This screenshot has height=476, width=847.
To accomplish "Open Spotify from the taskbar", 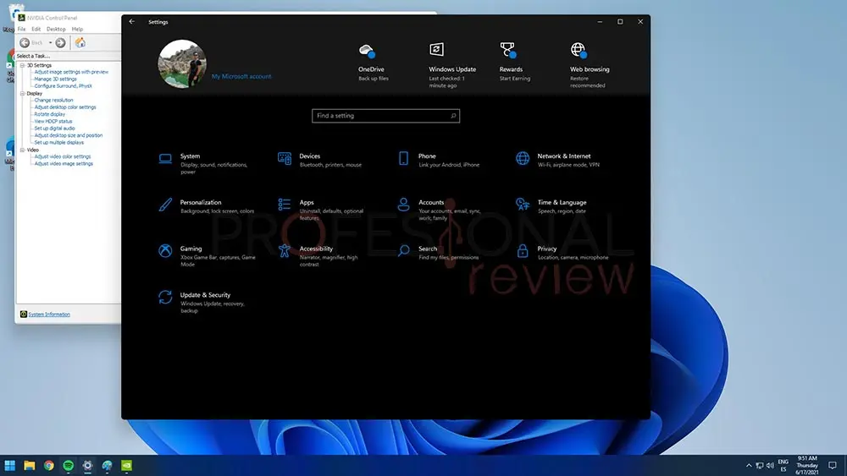I will click(68, 465).
